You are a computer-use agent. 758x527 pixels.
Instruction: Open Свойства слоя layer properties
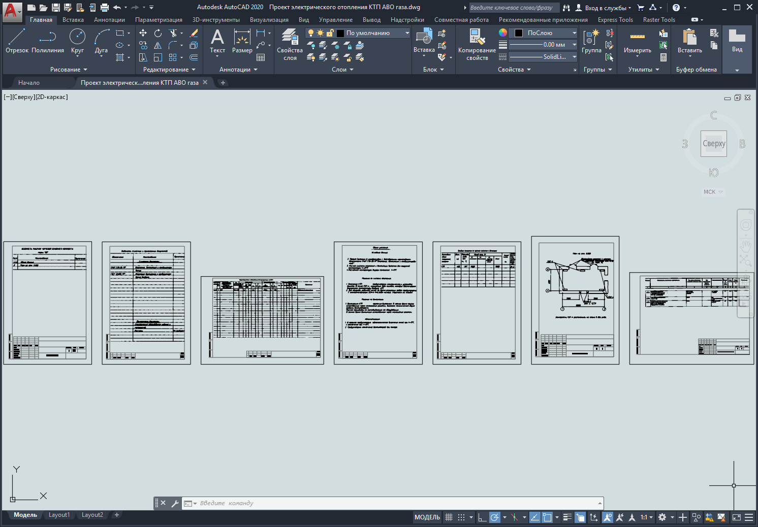(x=290, y=43)
